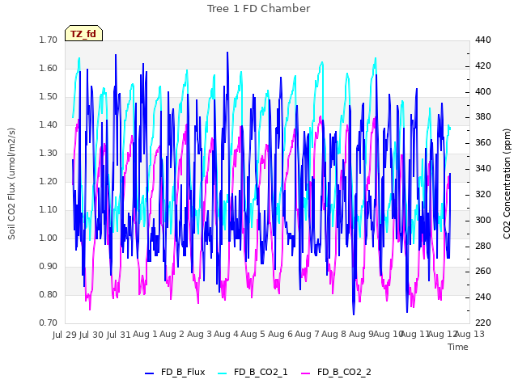The width and height of the screenshot is (518, 388).
Task: Click the Time axis label
Action: click(458, 347)
